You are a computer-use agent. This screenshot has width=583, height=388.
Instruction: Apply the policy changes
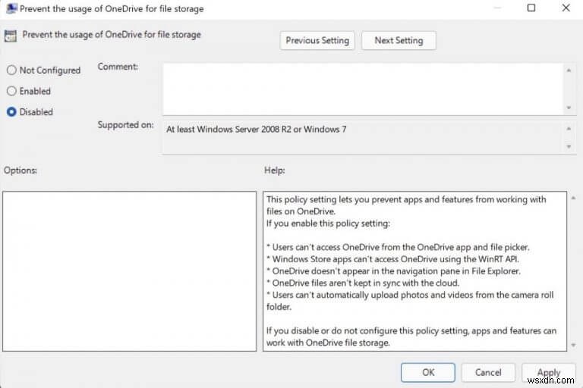[x=548, y=372]
